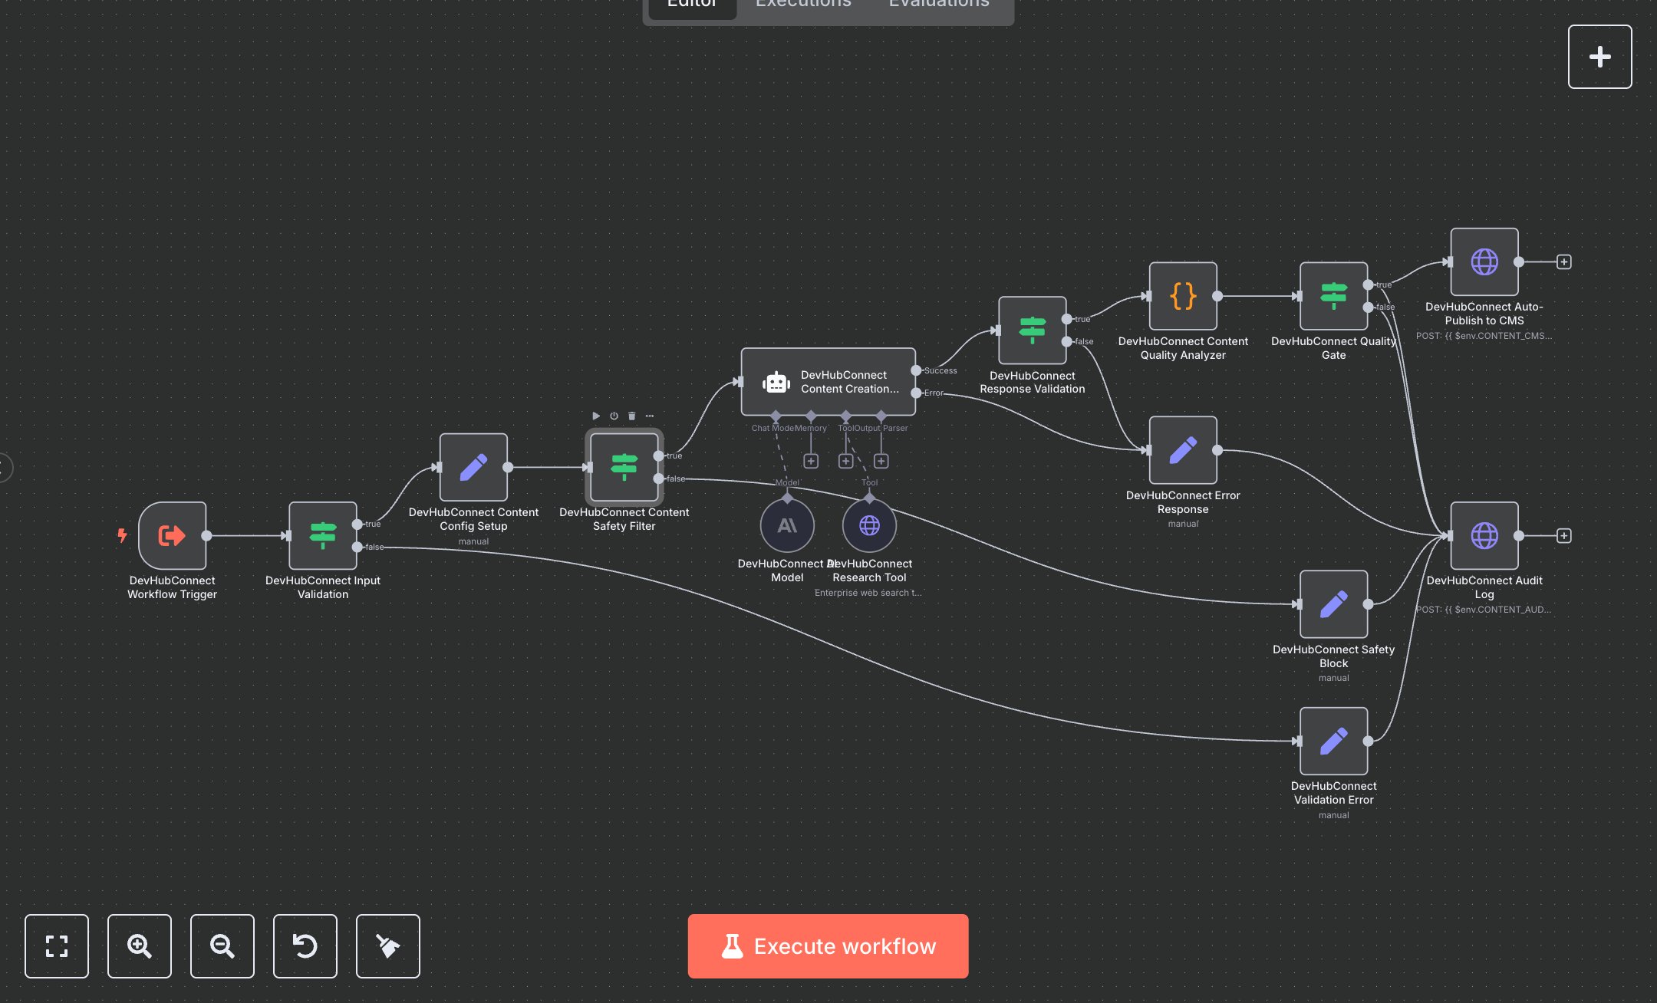Delete Safety Filter node via trash icon
The width and height of the screenshot is (1657, 1003).
pos(631,416)
